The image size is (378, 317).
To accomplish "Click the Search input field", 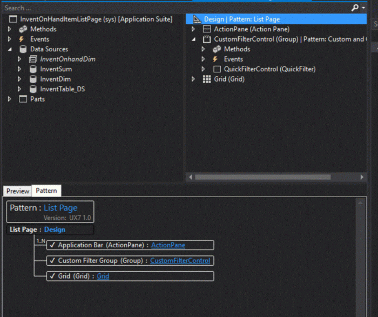I will point(176,8).
